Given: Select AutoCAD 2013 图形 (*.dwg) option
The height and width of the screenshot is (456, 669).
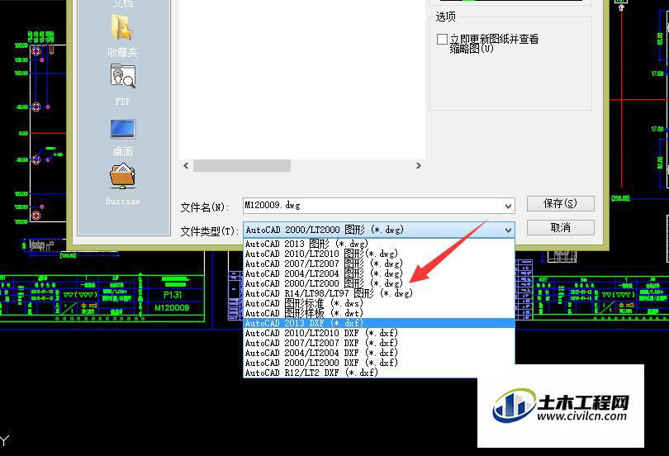Looking at the screenshot, I should 379,244.
